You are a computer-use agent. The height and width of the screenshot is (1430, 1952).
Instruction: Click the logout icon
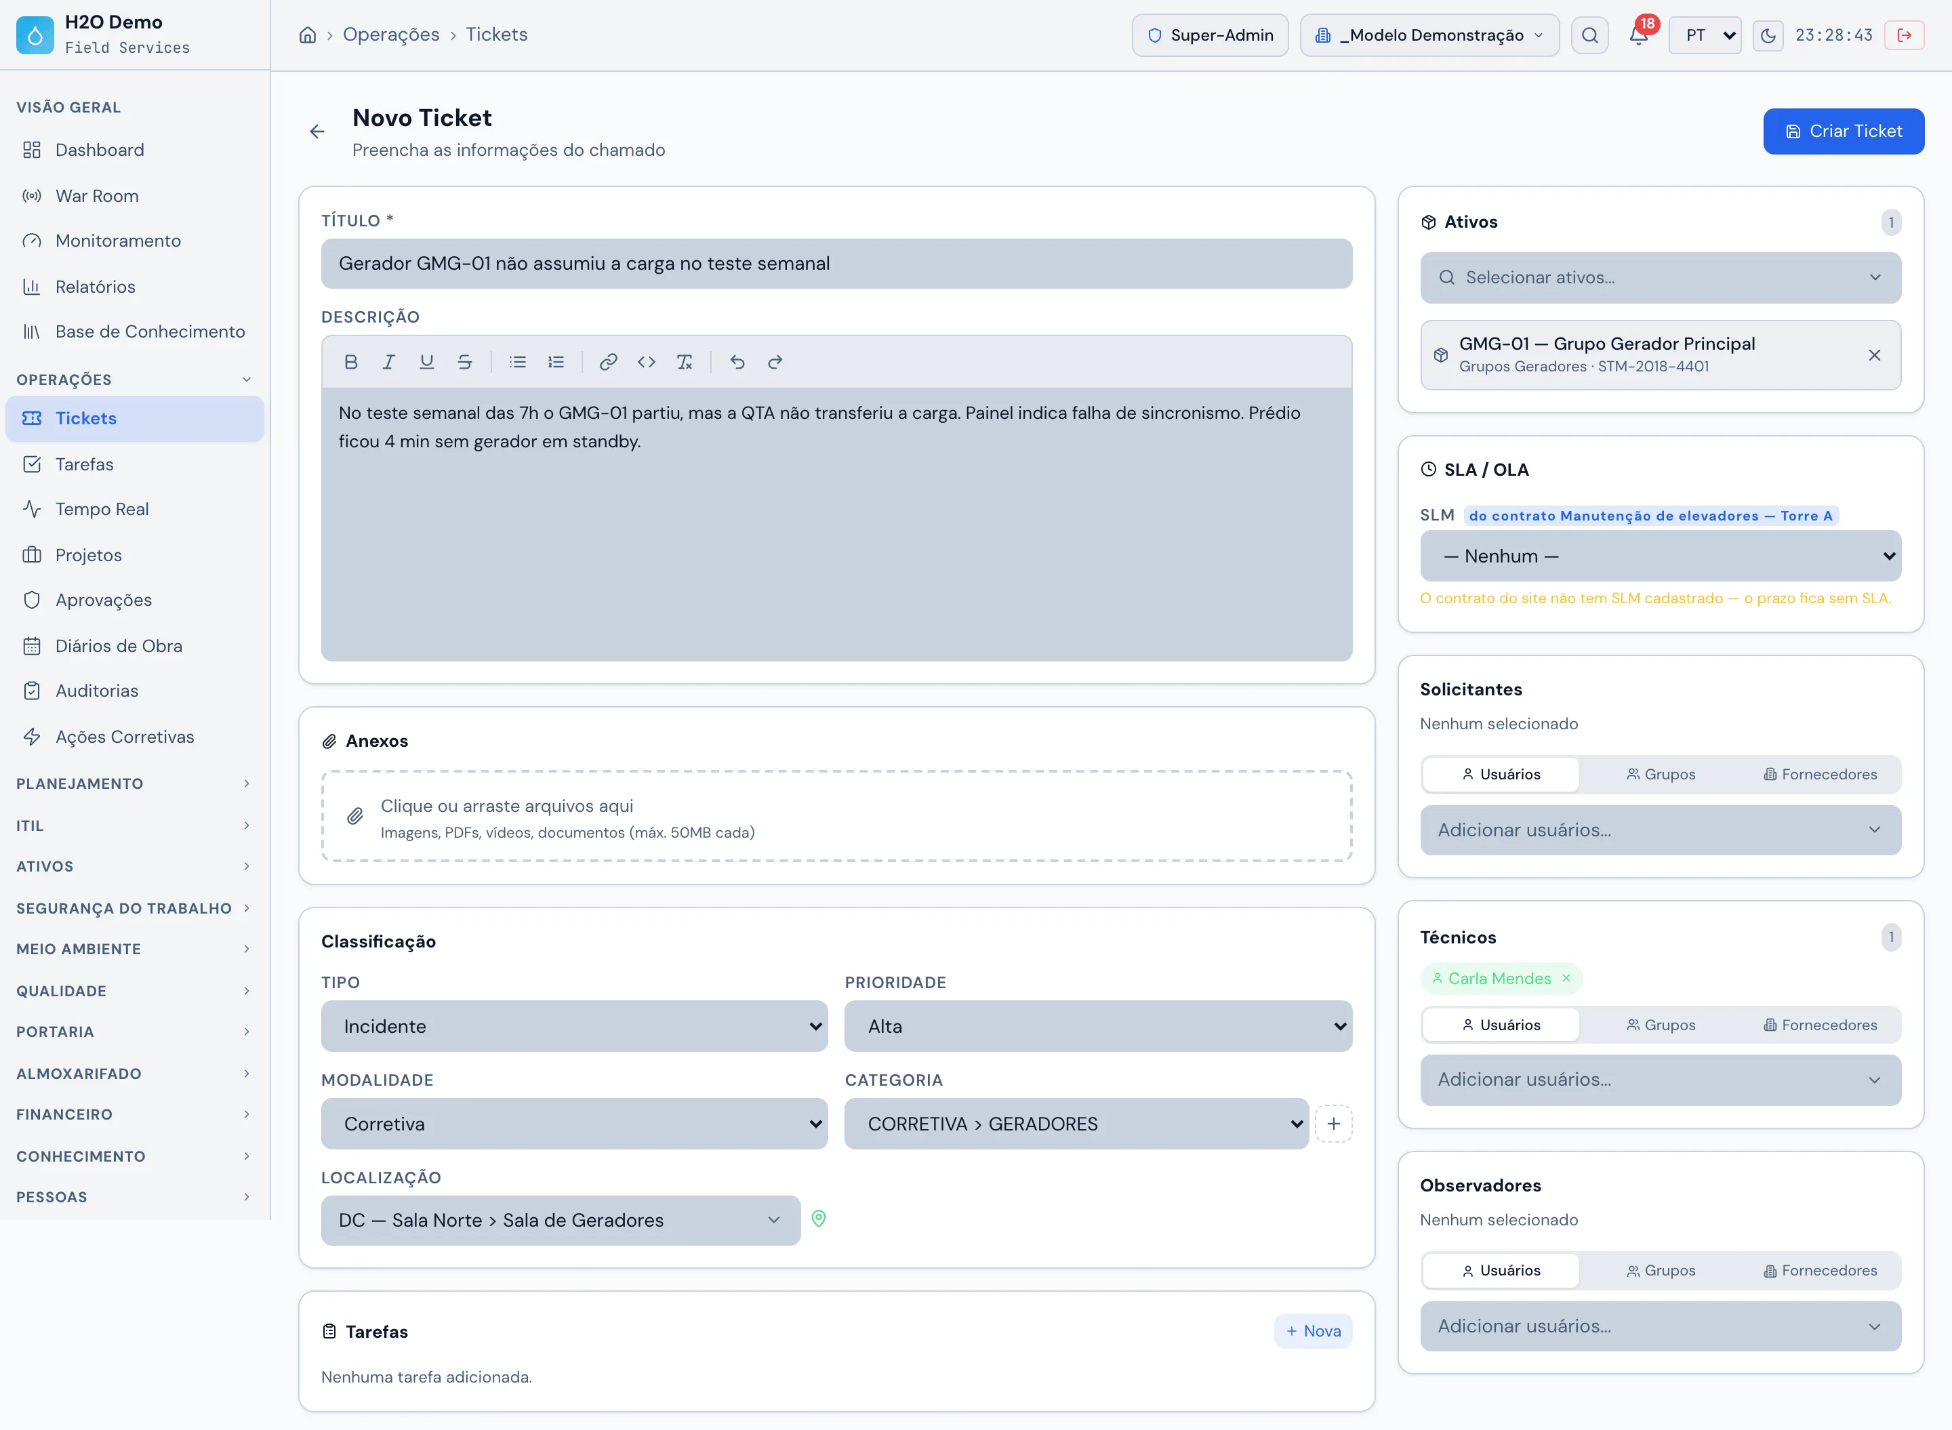tap(1905, 35)
